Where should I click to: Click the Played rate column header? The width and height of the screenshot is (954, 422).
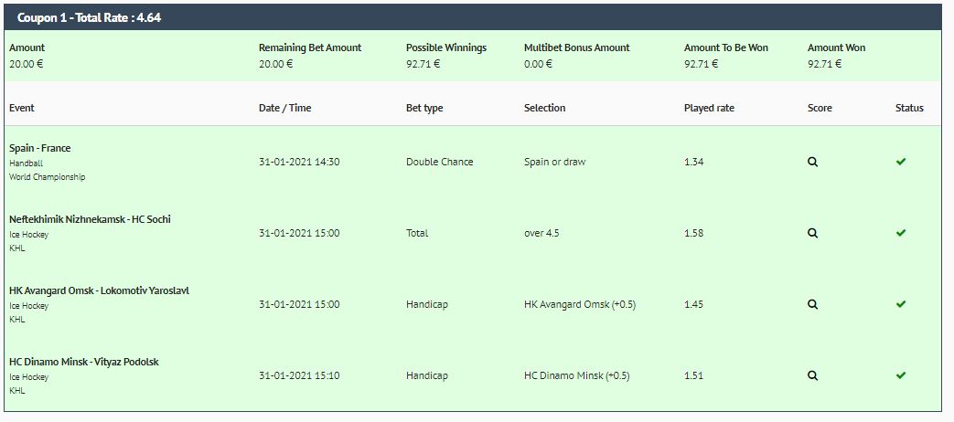709,108
